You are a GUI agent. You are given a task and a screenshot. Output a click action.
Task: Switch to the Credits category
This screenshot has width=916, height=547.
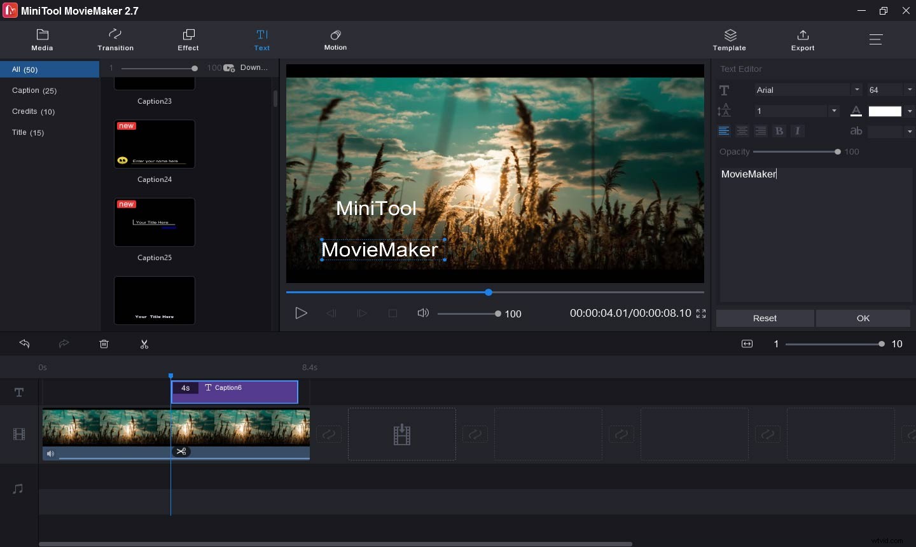32,111
